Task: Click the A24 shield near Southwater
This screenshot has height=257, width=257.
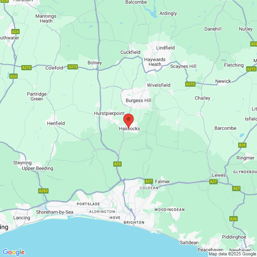Action: pos(15,32)
